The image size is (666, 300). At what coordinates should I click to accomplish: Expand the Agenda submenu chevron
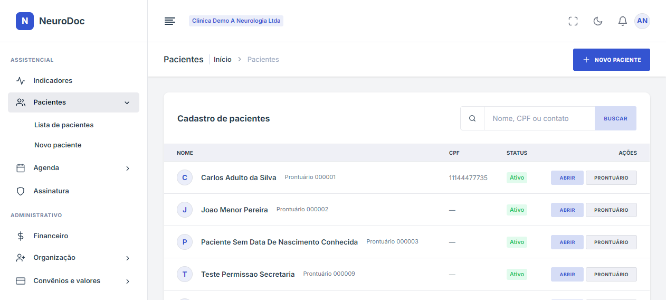127,168
